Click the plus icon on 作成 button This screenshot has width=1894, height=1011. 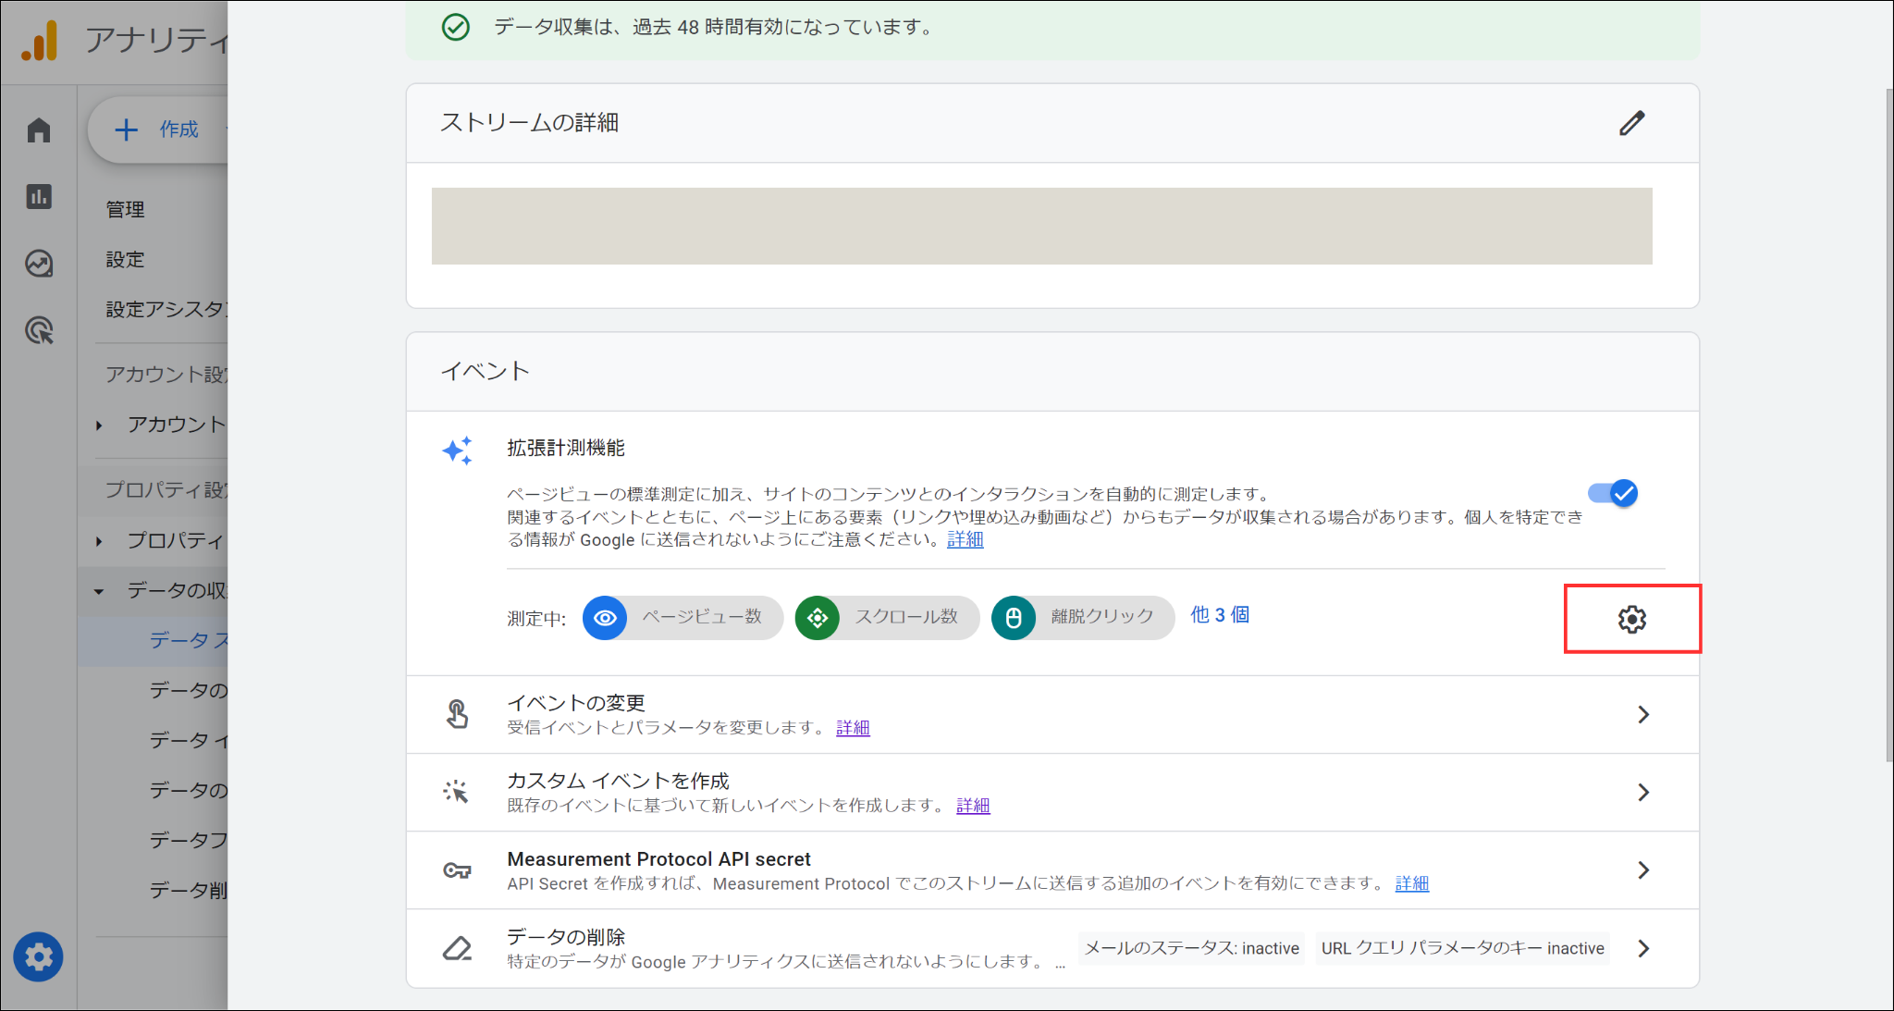[x=126, y=129]
